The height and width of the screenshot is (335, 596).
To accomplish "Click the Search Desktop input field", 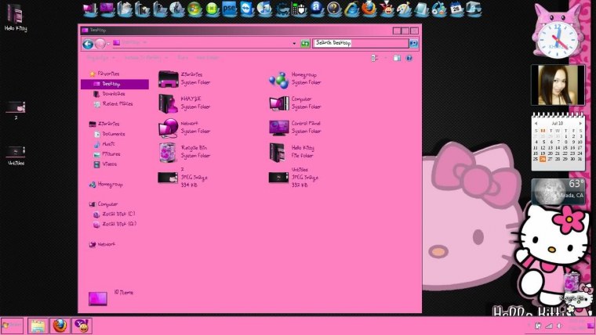I will tap(359, 44).
